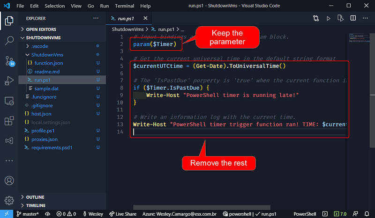Viewport: 375px width, 218px height.
Task: Open Source Control view with 14 badge
Action: click(x=9, y=60)
